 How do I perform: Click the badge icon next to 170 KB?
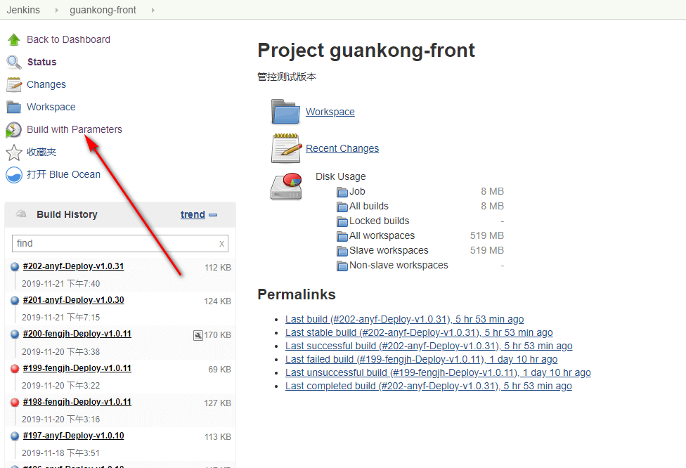198,335
